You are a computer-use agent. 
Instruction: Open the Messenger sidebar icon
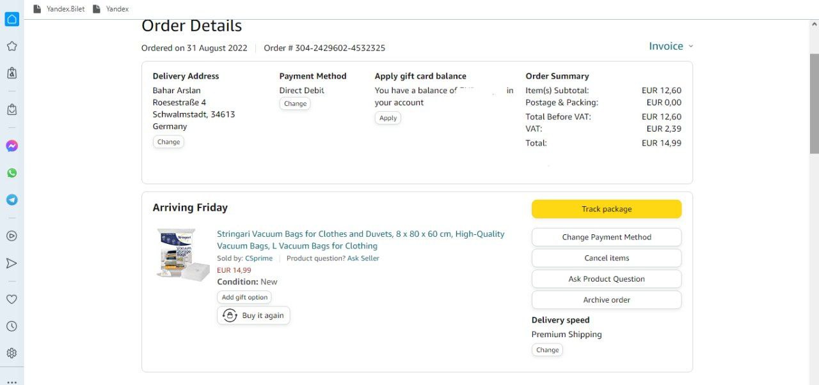point(12,146)
